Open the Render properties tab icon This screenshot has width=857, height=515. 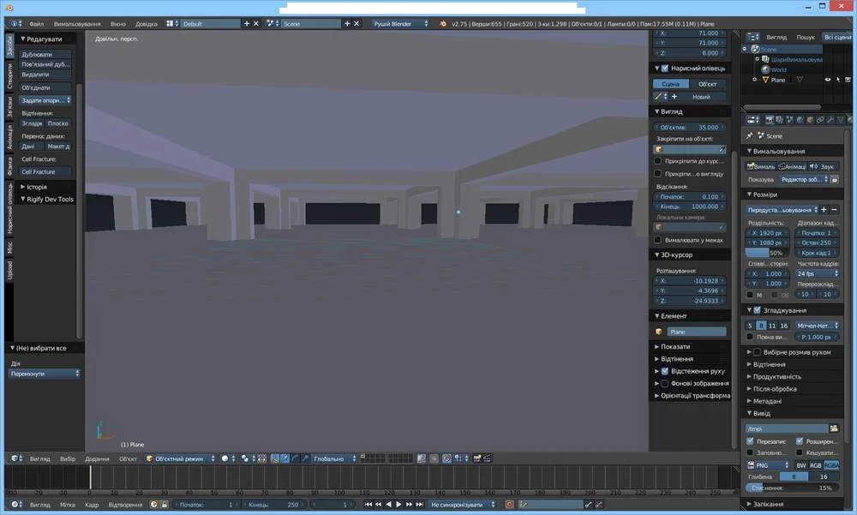tap(770, 120)
